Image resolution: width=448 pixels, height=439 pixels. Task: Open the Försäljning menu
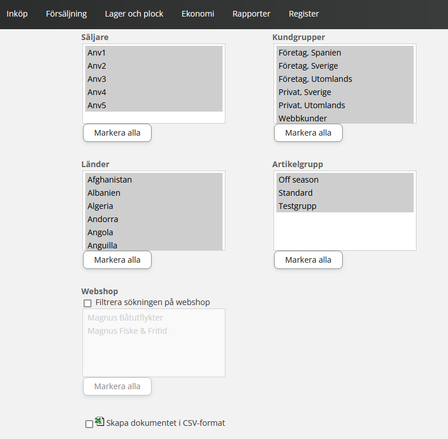tap(66, 14)
